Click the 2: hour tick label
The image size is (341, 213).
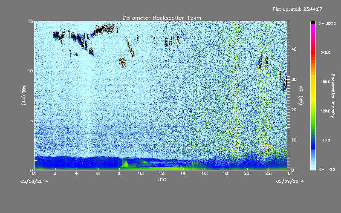coord(56,173)
